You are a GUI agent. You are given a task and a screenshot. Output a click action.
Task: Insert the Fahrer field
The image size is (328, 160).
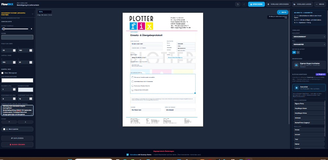pyautogui.click(x=309, y=144)
